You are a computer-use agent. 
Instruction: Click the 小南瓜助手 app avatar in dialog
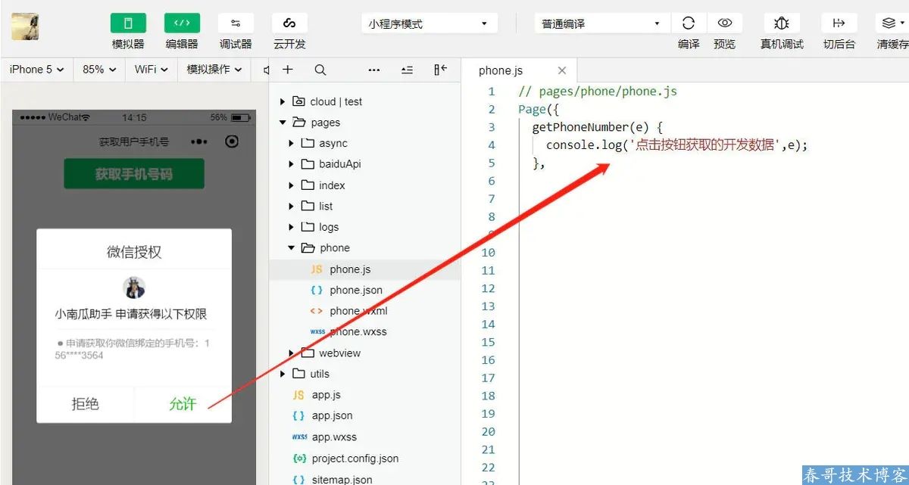134,288
